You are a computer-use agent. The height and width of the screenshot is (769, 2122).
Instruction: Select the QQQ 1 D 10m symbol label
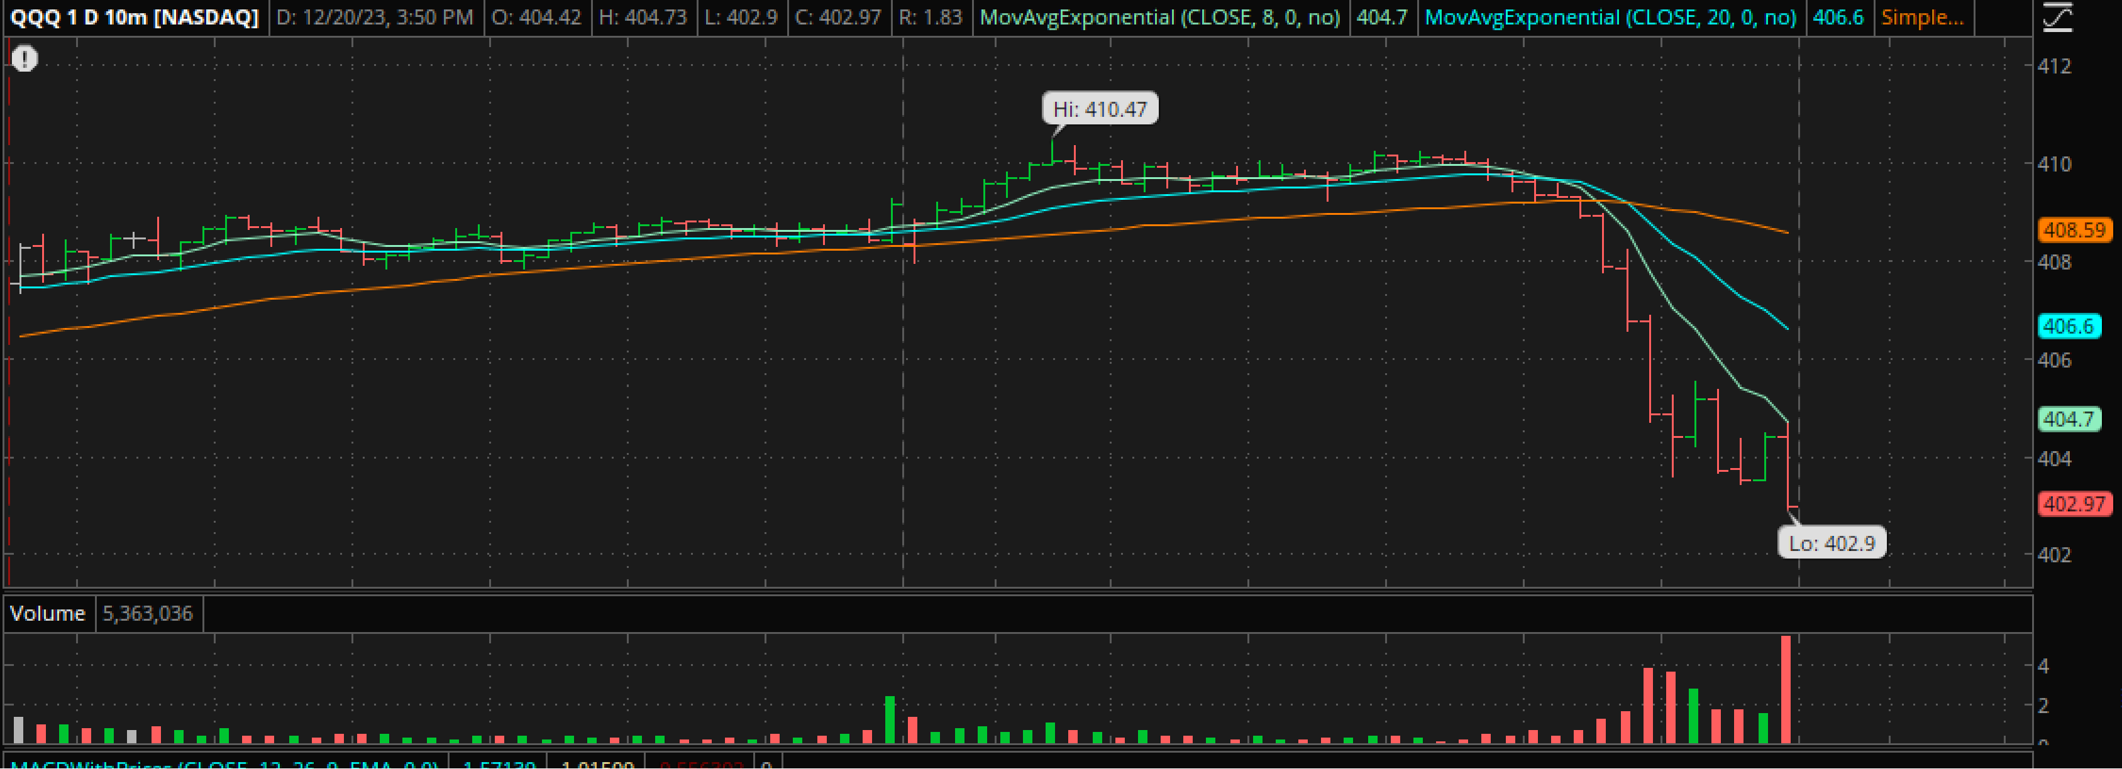pos(135,18)
